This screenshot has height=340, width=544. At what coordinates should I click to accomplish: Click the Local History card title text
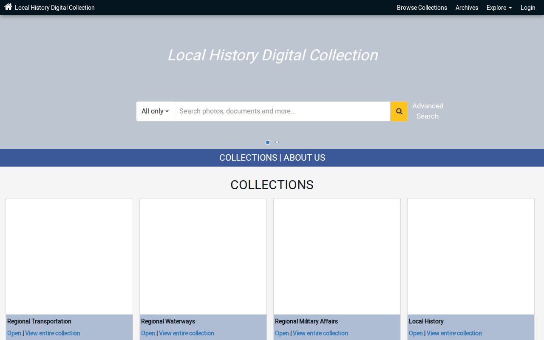(x=426, y=321)
